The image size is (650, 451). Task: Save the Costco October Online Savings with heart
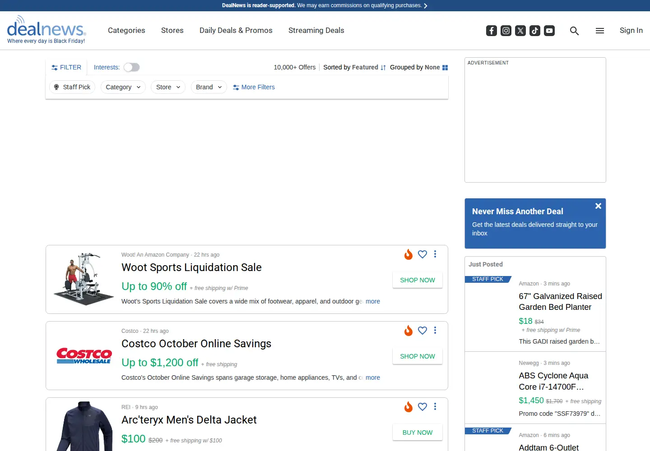(x=422, y=331)
